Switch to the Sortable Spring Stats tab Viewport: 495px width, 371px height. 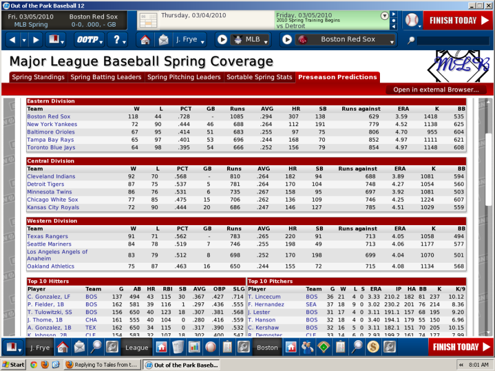coord(259,77)
